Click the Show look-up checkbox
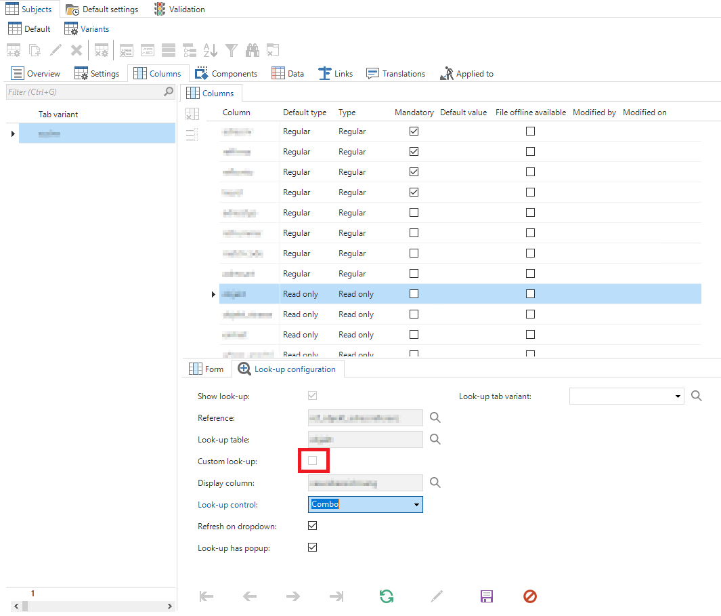Screen dimensions: 721x616 [x=313, y=396]
